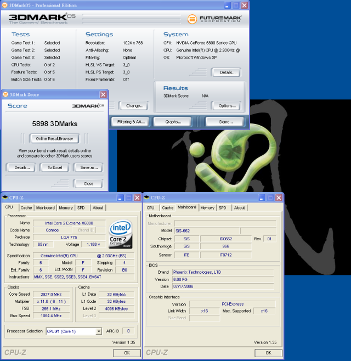
Task: Click the Level 2 4096 KBytes value
Action: coord(116,309)
